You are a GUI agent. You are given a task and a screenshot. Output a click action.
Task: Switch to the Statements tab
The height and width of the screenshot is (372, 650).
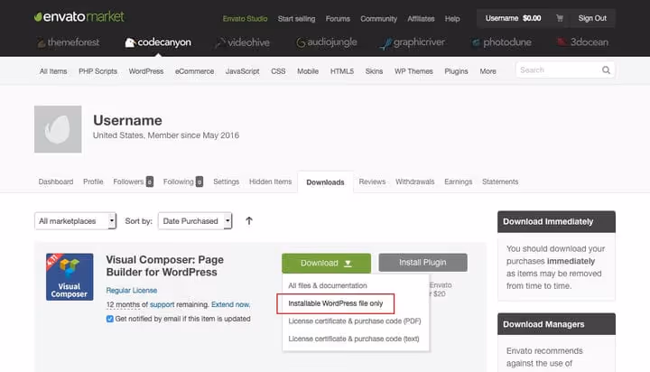(x=500, y=181)
